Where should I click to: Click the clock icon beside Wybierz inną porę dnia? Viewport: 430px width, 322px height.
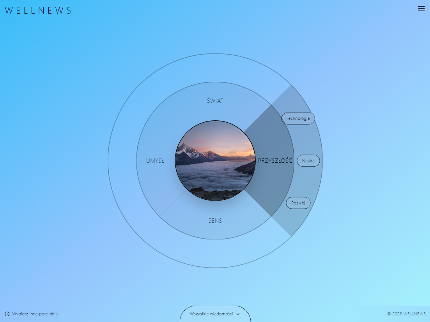7,314
